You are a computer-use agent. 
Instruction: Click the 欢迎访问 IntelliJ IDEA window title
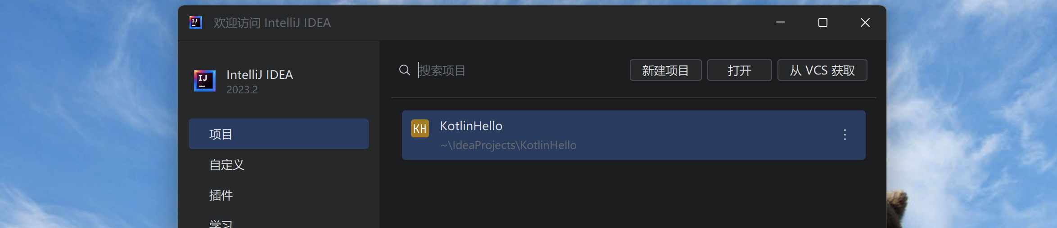pyautogui.click(x=272, y=22)
